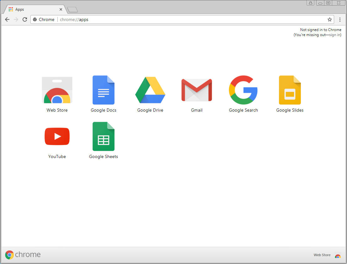Click the profile avatar button

click(310, 3)
